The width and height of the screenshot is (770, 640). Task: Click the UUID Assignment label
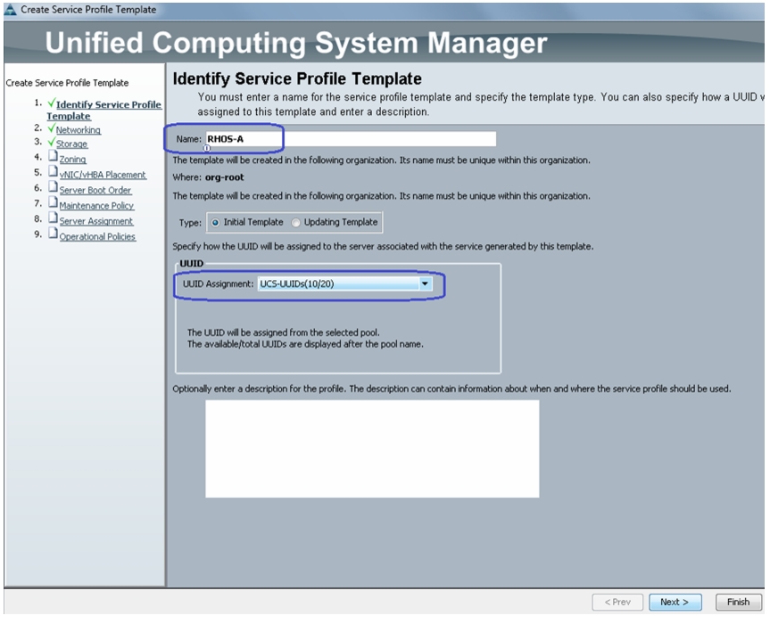(x=218, y=284)
